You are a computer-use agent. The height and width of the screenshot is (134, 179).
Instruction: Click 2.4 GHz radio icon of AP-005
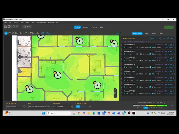(124, 74)
